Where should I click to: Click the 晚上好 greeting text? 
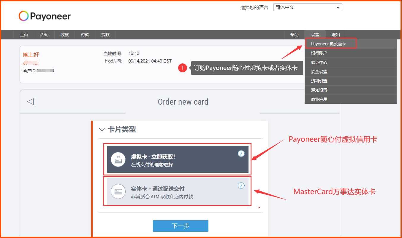[x=31, y=55]
